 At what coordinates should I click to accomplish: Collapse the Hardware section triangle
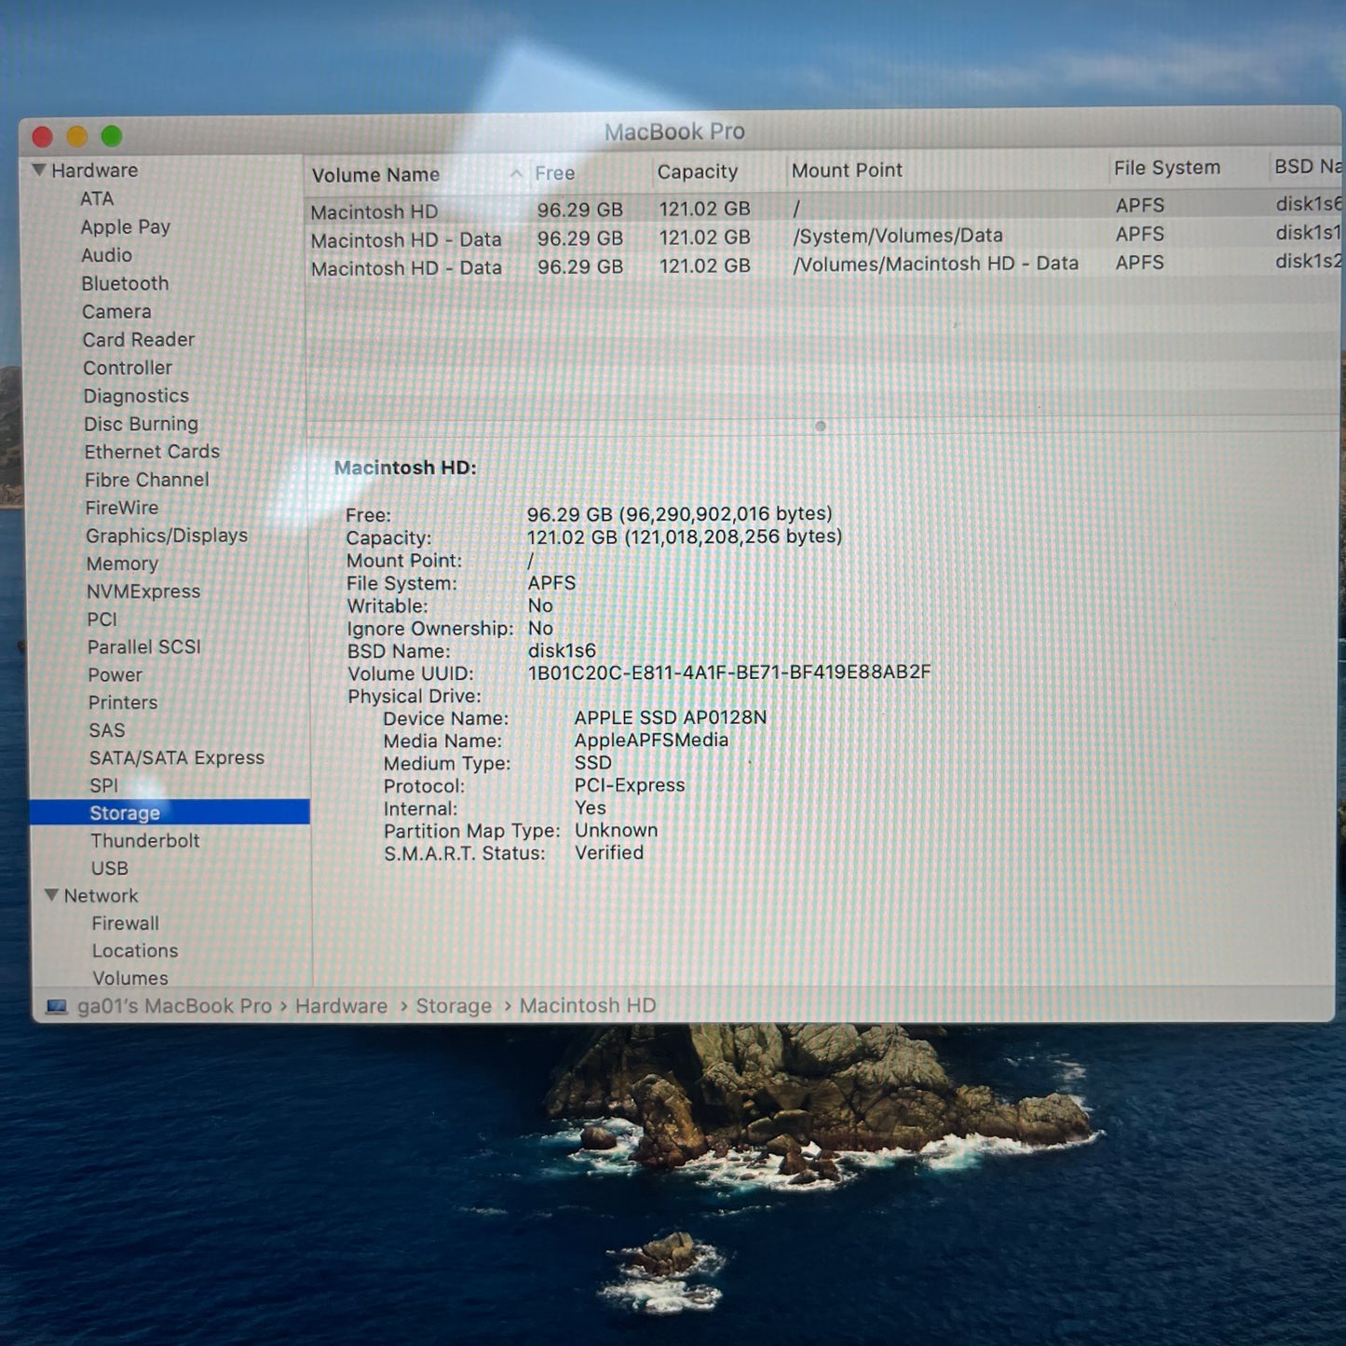click(39, 170)
